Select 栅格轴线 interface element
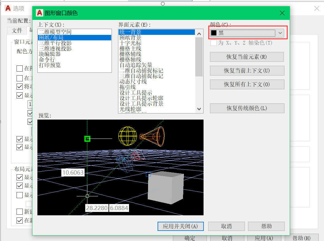This screenshot has height=241, width=324. 157,60
